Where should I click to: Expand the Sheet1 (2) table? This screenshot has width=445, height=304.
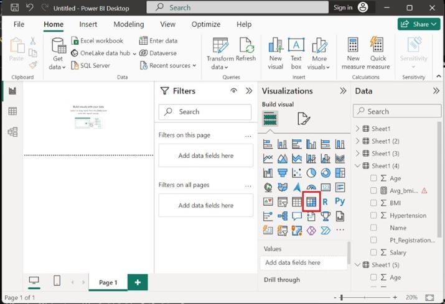[358, 141]
